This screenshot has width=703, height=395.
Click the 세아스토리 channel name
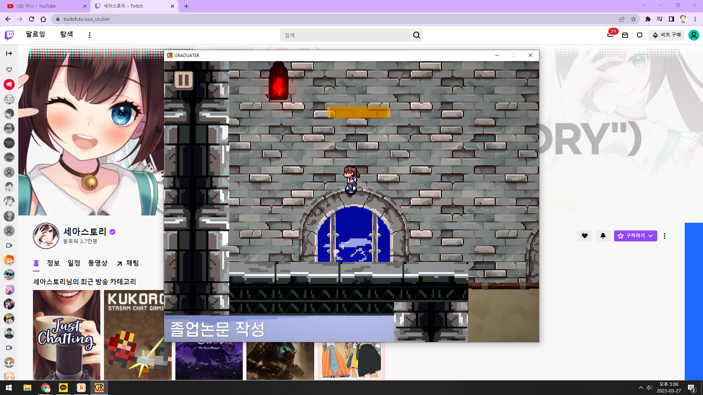85,232
